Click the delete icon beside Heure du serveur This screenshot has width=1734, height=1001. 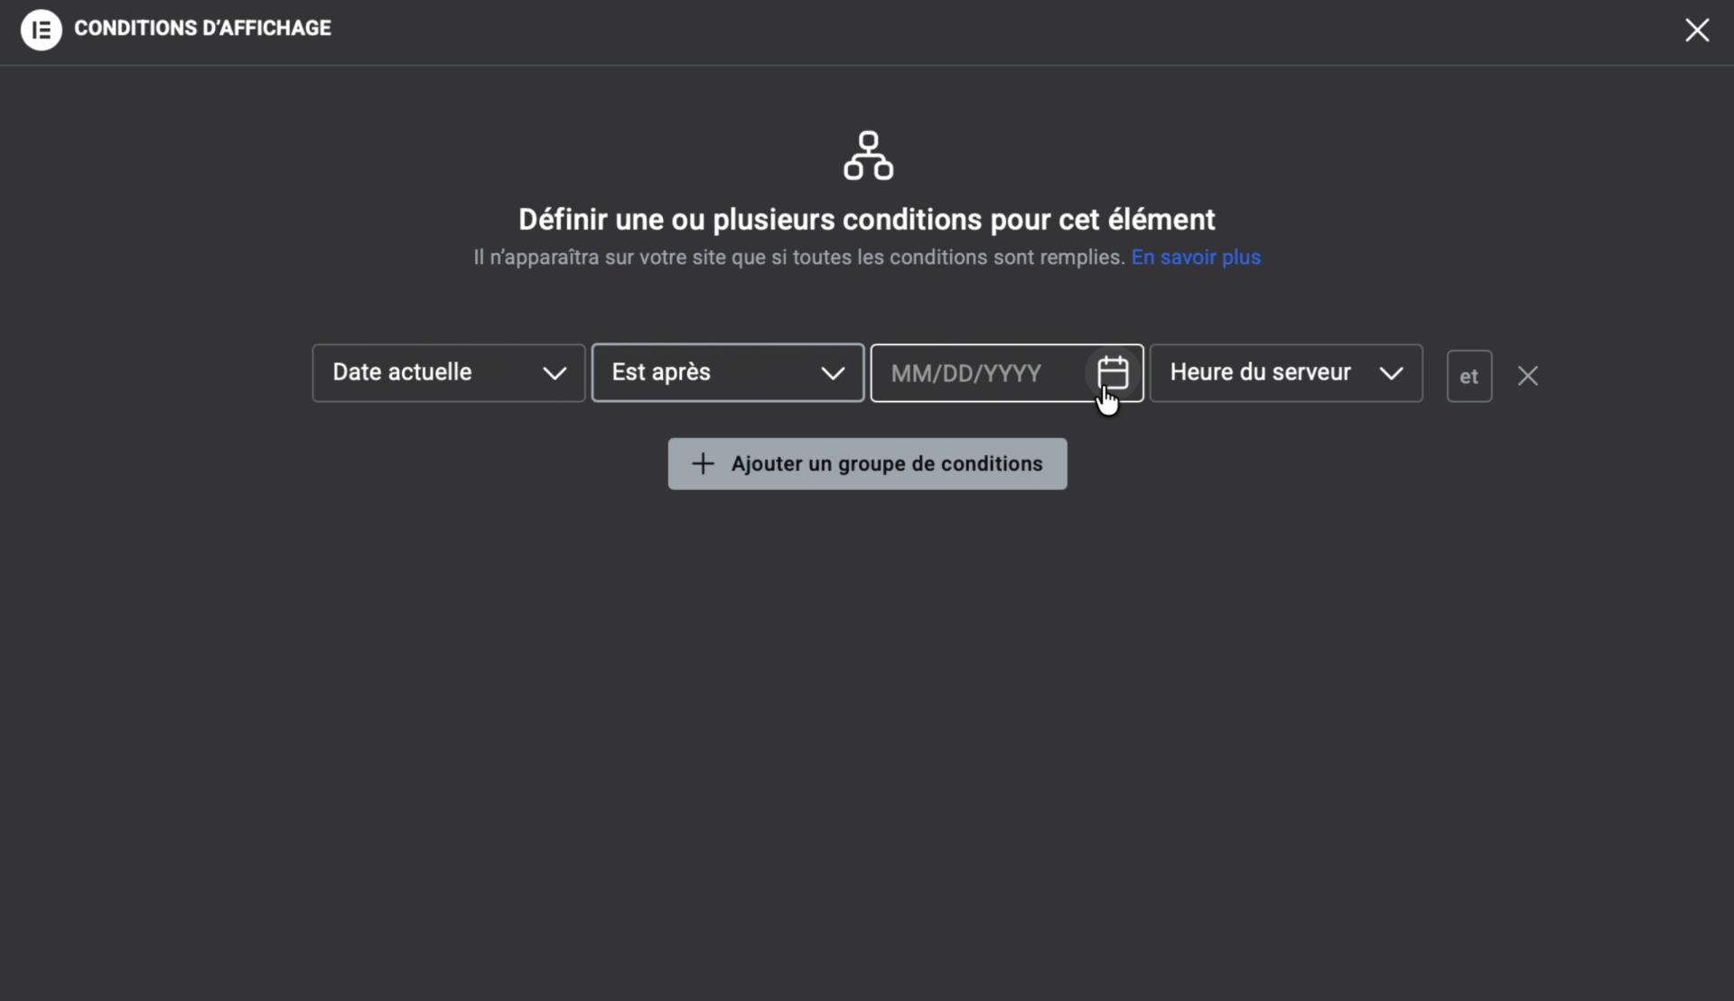pos(1527,375)
